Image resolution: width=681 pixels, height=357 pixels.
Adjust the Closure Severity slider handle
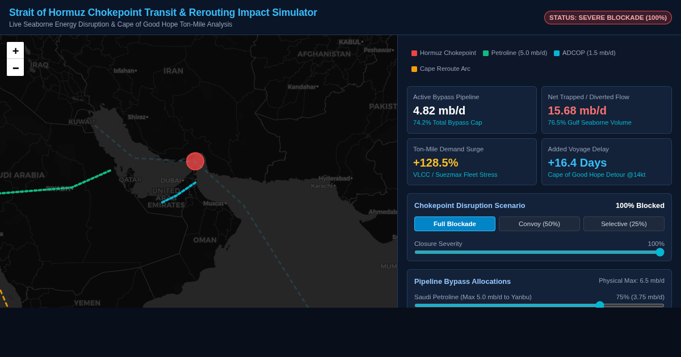[660, 252]
